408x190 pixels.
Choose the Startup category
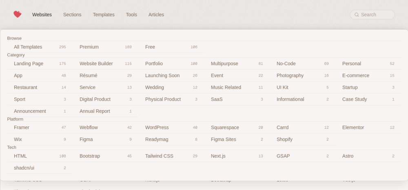[x=368, y=88]
